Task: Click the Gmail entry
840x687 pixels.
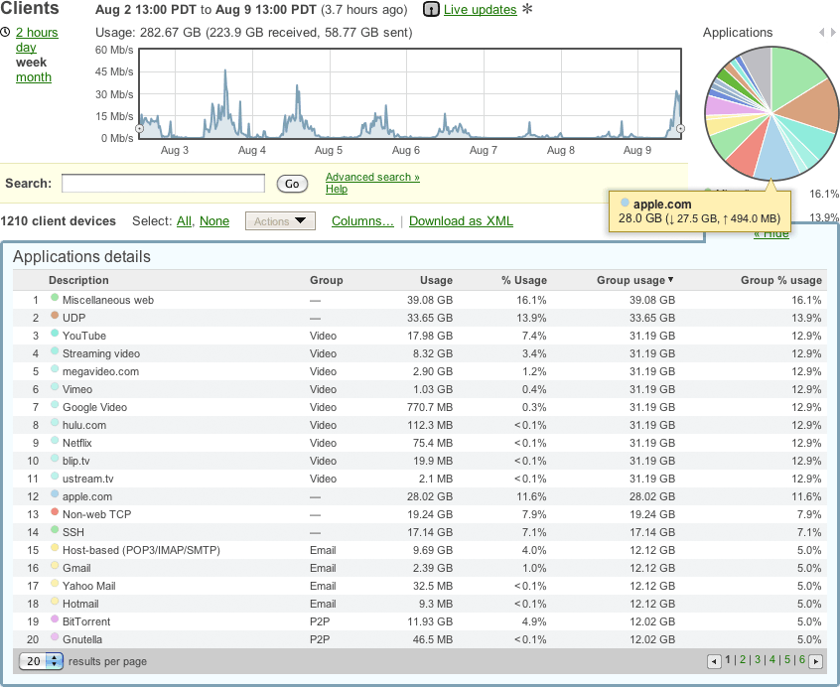Action: pos(76,568)
